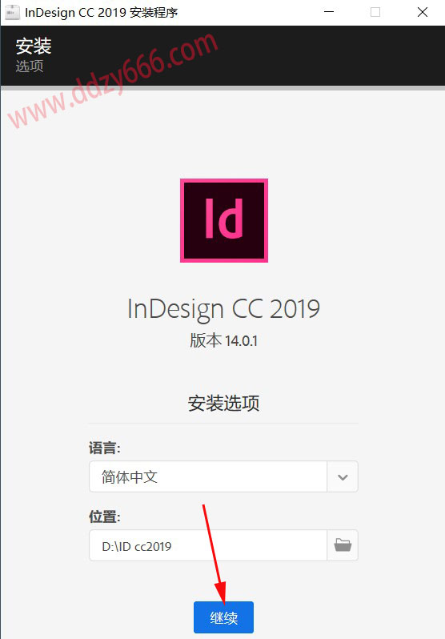The height and width of the screenshot is (639, 445).
Task: Click the InDesign CC 2019 安装程序 window title
Action: point(101,12)
